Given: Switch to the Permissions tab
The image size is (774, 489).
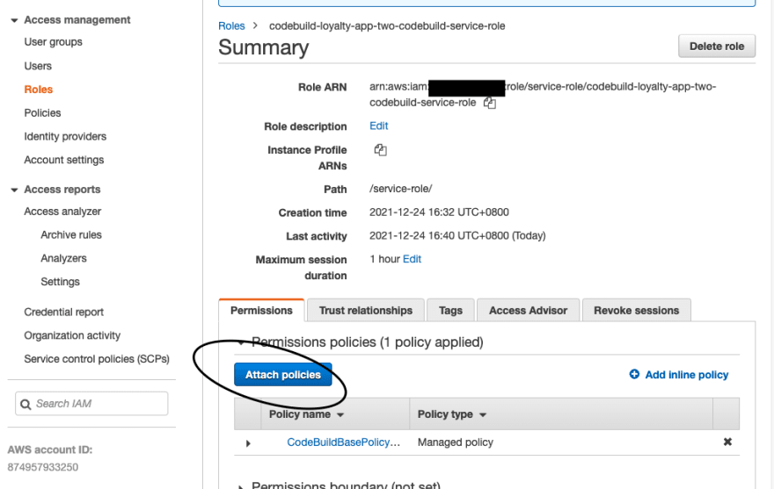Looking at the screenshot, I should [261, 311].
